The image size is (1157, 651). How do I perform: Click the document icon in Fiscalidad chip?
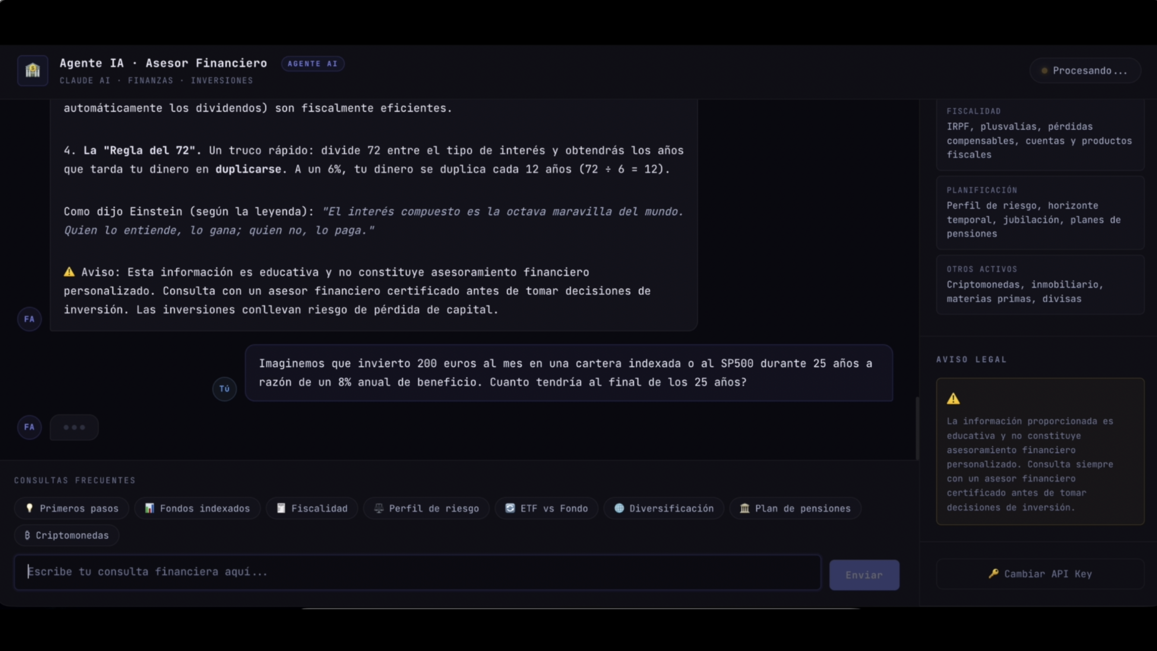click(x=281, y=508)
